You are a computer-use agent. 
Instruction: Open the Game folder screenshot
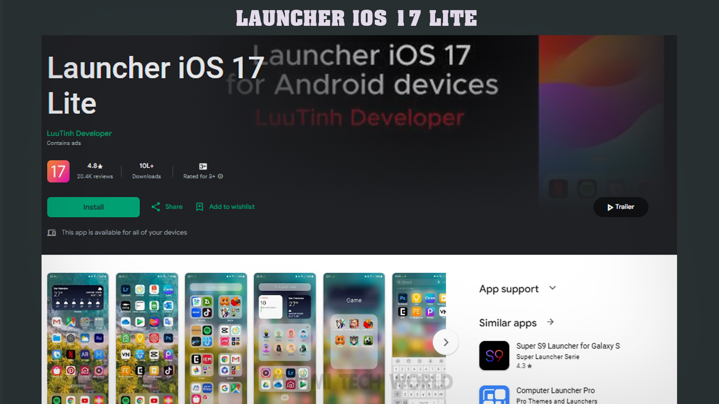pos(354,338)
